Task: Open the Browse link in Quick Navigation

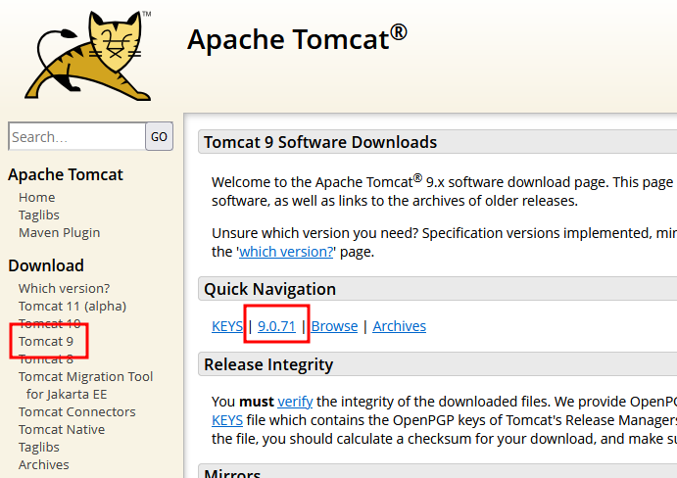Action: (335, 326)
